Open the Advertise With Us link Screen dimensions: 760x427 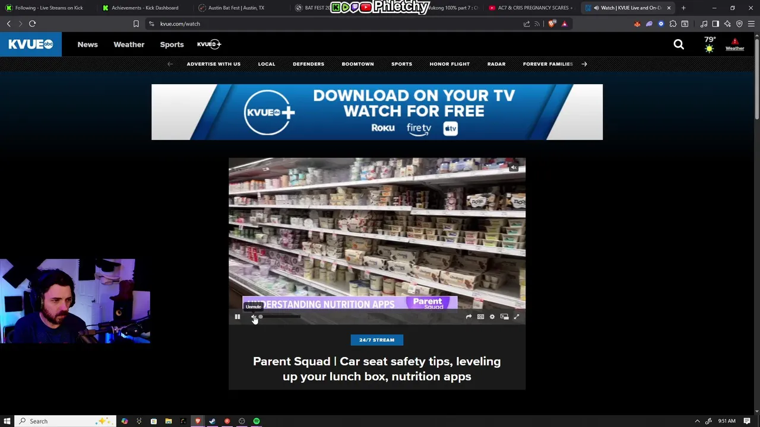click(x=214, y=64)
